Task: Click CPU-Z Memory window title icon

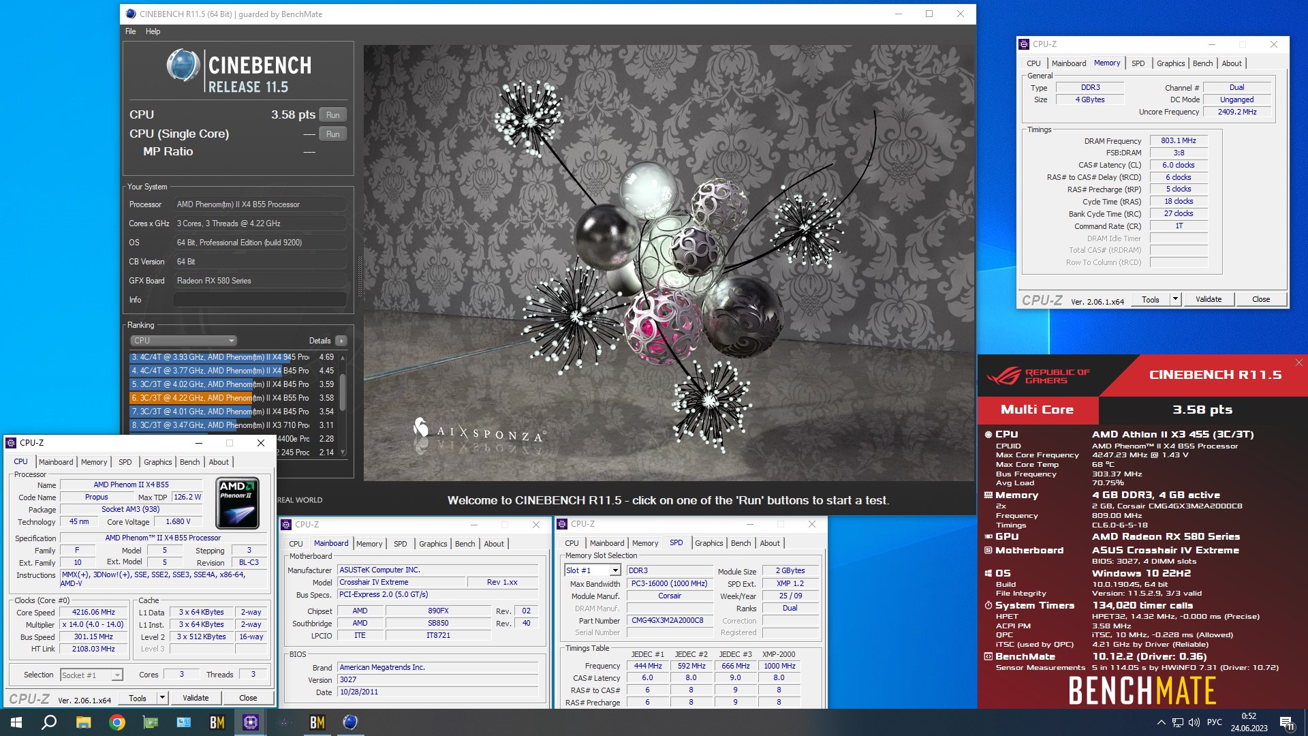Action: 1024,44
